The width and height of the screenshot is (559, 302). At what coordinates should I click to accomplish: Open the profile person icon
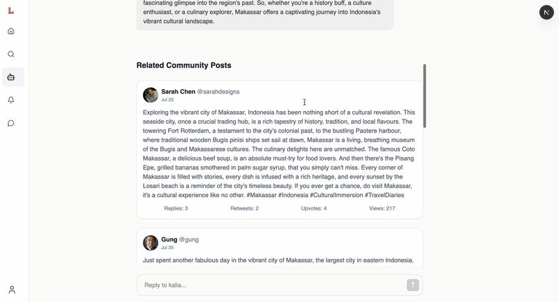click(x=12, y=290)
